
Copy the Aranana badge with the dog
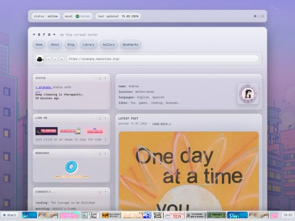click(70, 131)
